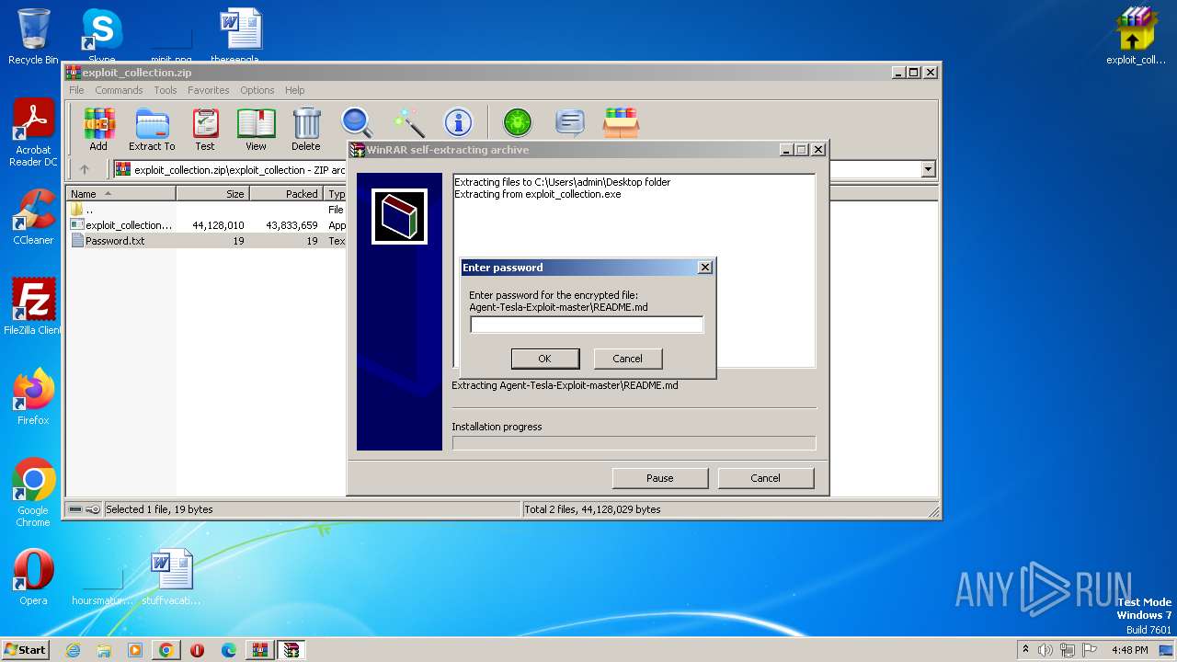Image resolution: width=1177 pixels, height=662 pixels.
Task: Open the File menu
Action: pyautogui.click(x=76, y=90)
